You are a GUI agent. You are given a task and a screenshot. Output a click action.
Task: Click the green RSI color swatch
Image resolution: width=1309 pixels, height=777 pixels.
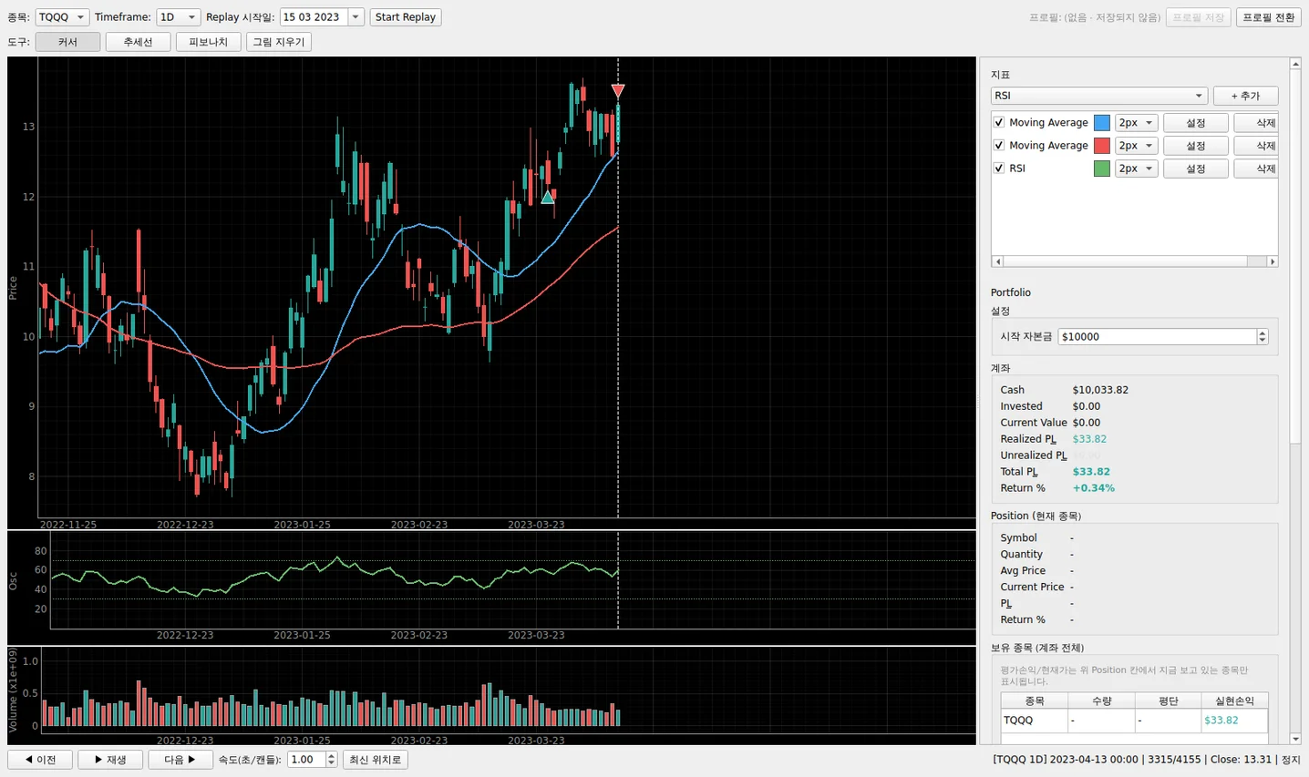1102,169
